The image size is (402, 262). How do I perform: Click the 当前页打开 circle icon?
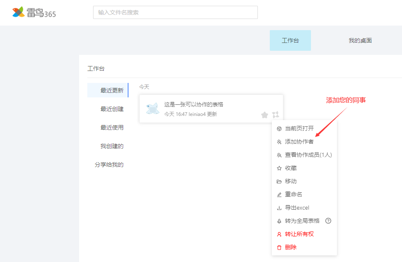(x=279, y=129)
